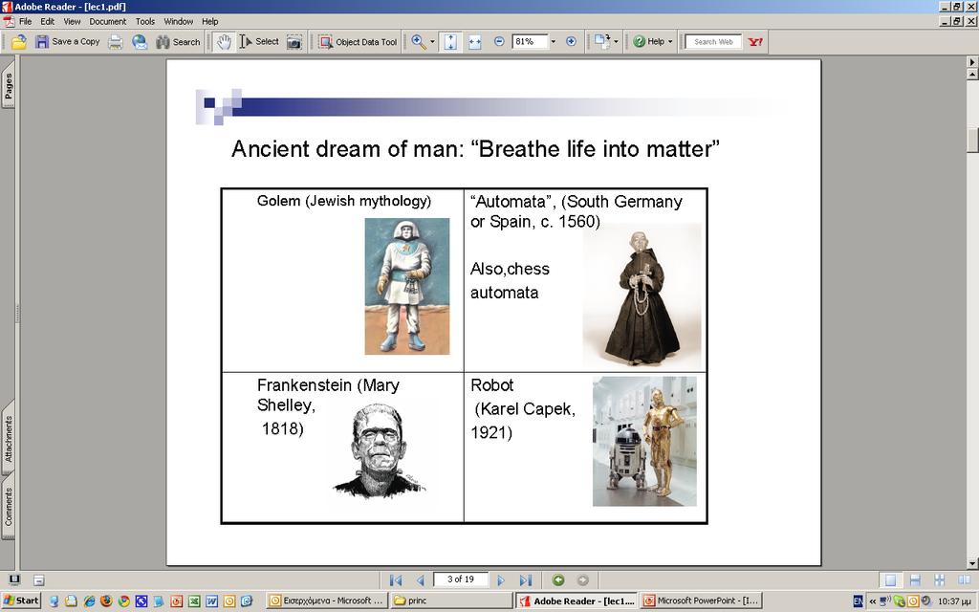Launch Firefox from quick launch bar
Screen dimensions: 979x612
106,601
